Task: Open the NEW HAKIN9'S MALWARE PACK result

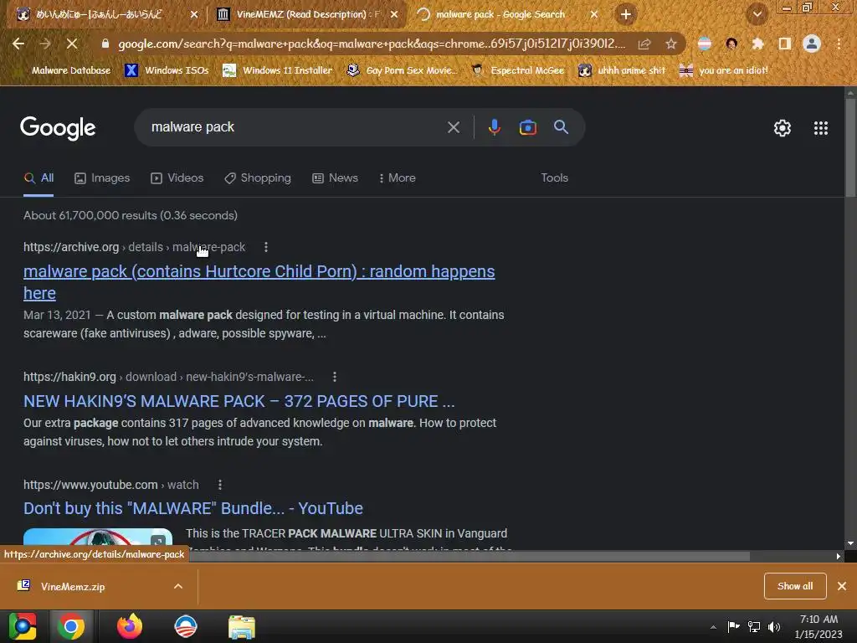Action: (239, 401)
